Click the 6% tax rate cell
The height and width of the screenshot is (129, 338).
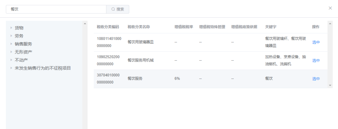pyautogui.click(x=177, y=79)
